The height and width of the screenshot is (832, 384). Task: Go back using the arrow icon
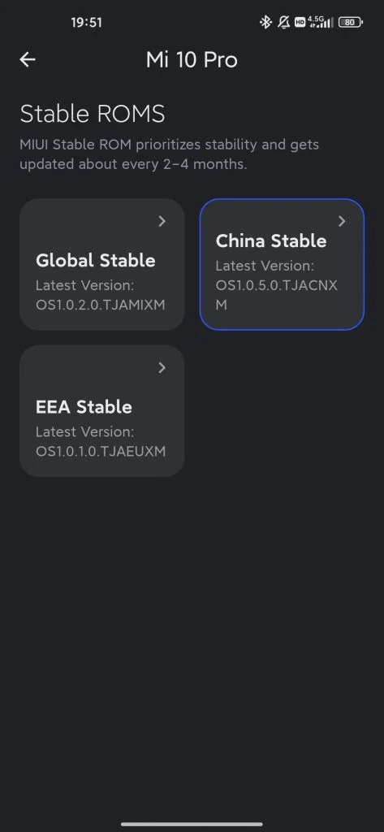pos(28,60)
